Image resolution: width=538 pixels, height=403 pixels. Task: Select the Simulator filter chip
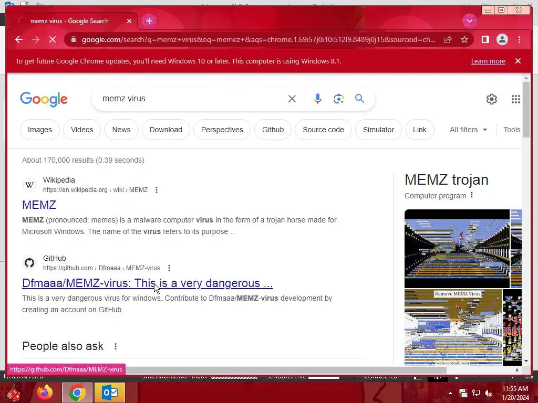click(x=378, y=130)
